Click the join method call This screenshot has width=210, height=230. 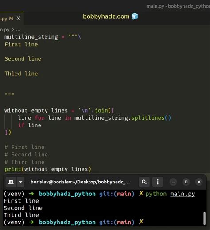(x=101, y=110)
